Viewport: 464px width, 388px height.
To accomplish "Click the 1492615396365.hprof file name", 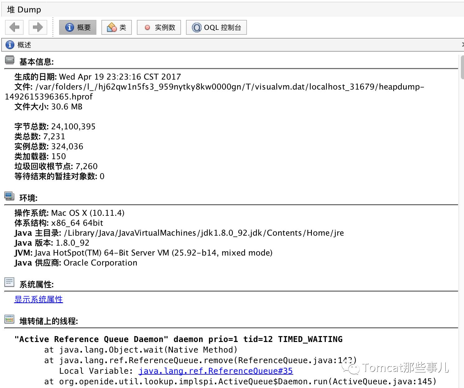I will point(49,97).
